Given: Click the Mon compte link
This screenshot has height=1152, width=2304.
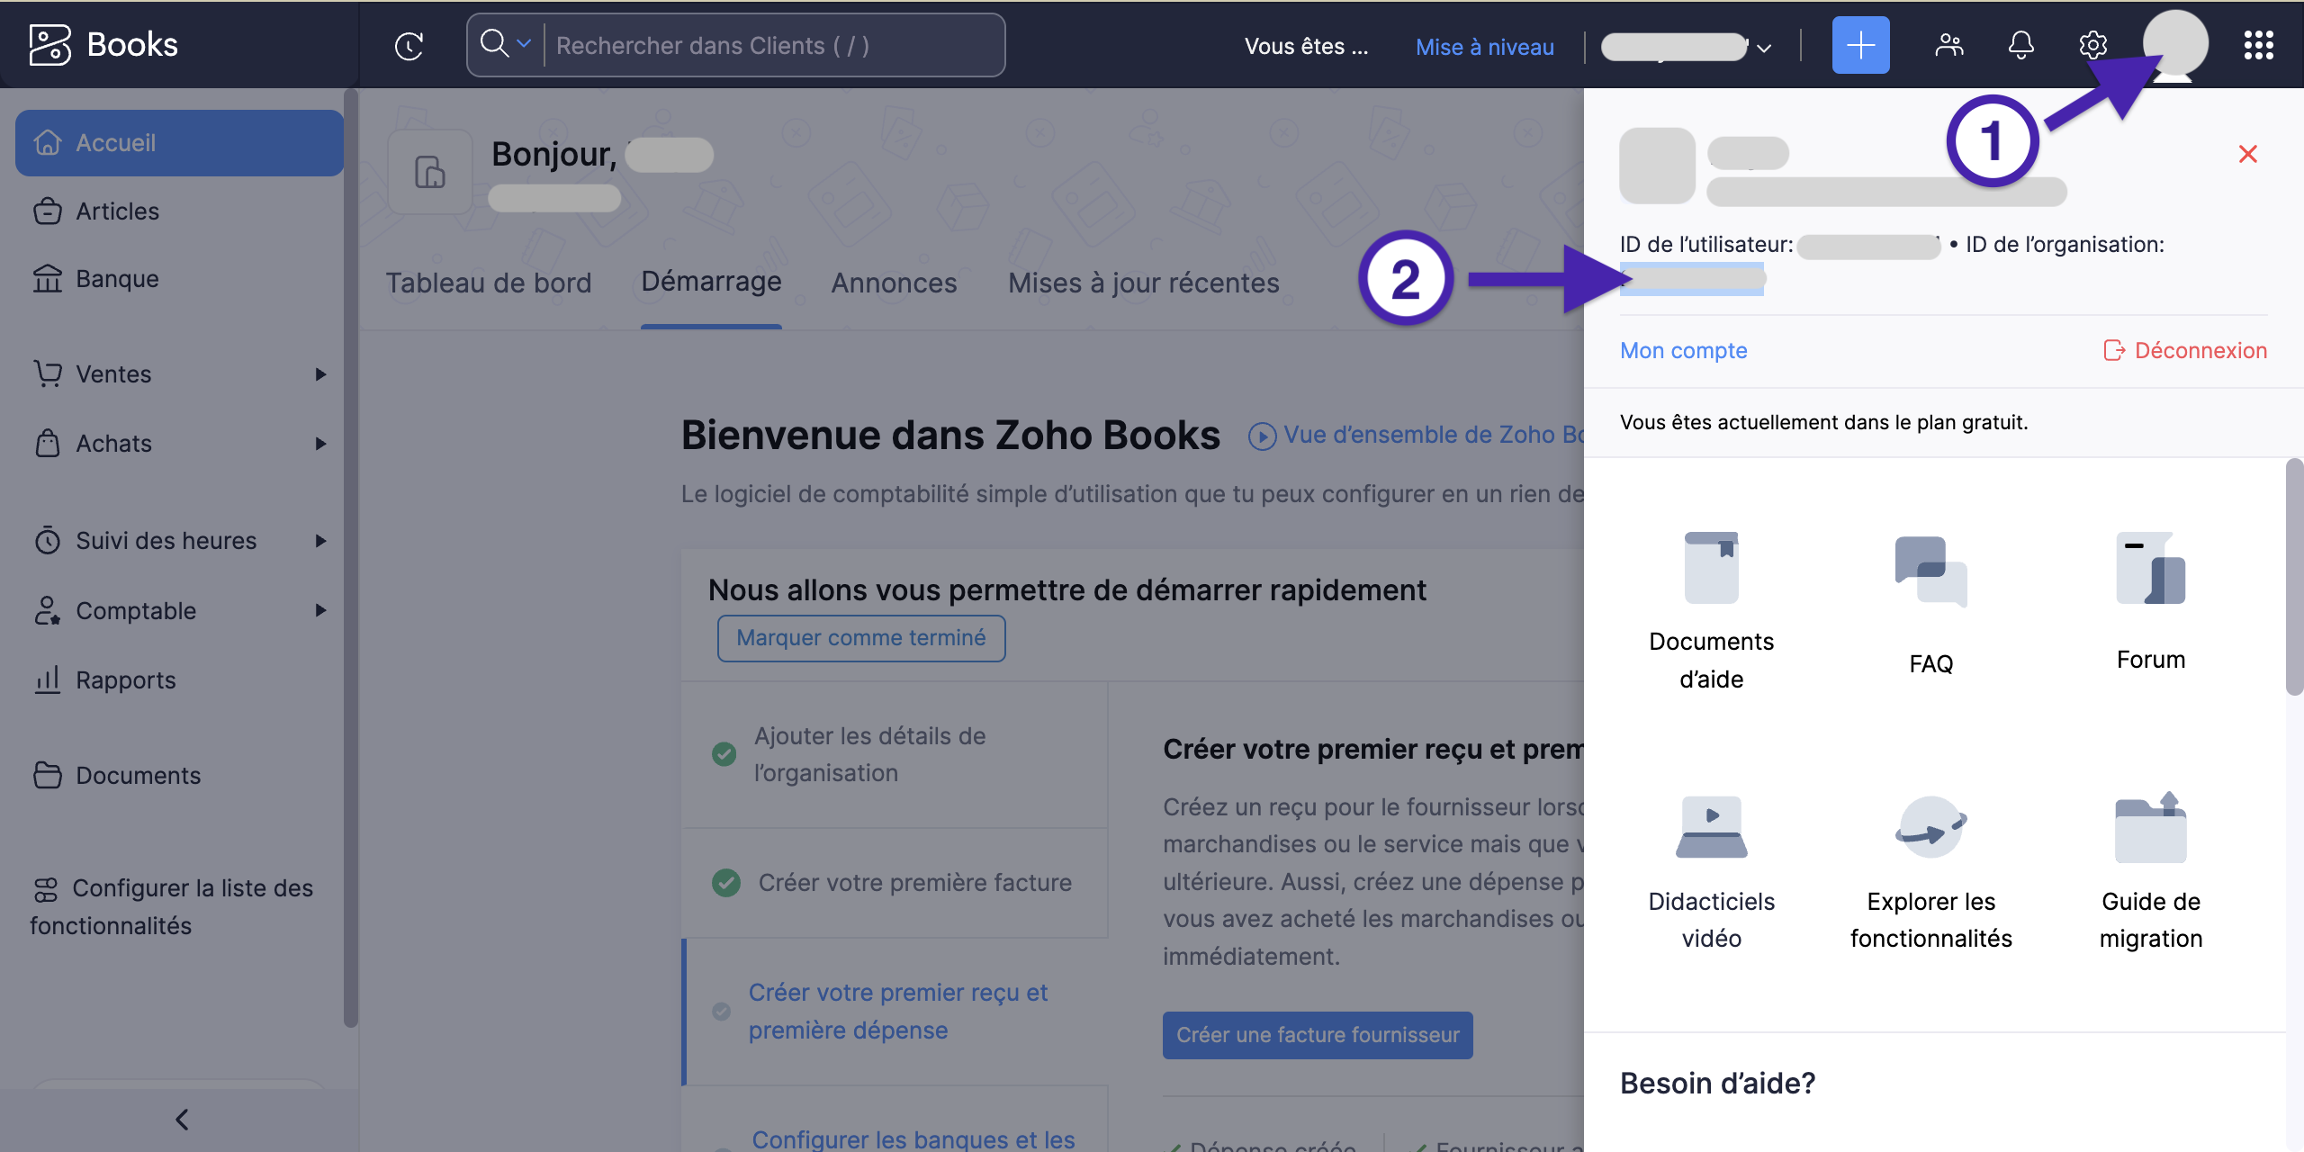Looking at the screenshot, I should click(x=1683, y=351).
